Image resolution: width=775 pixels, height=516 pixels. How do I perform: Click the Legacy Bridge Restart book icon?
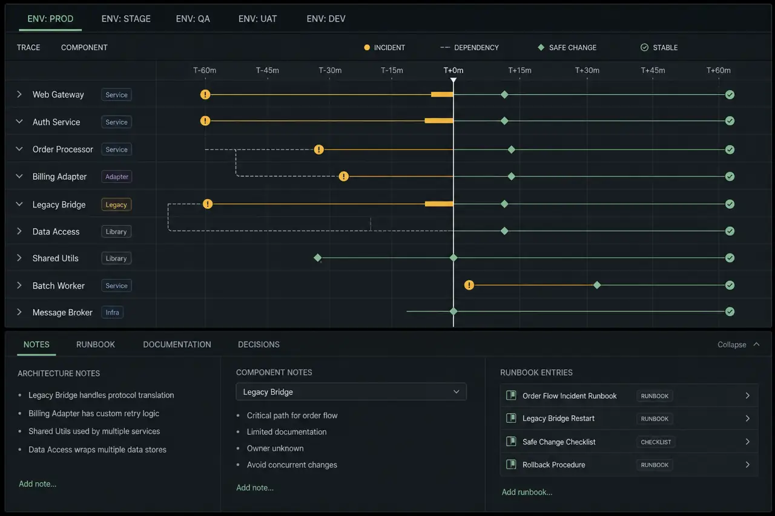[511, 418]
